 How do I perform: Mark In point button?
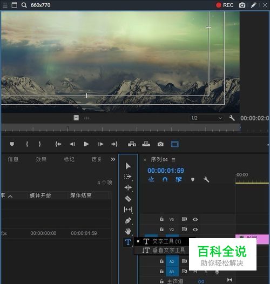27,144
